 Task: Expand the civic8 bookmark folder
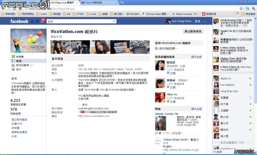(91, 14)
